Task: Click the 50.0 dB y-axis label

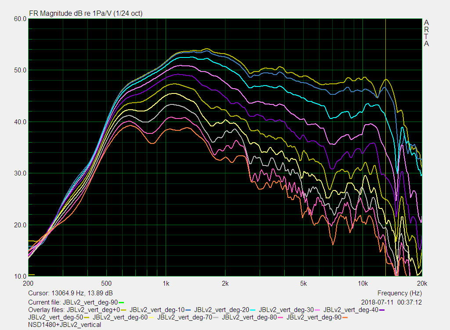Action: click(x=20, y=71)
